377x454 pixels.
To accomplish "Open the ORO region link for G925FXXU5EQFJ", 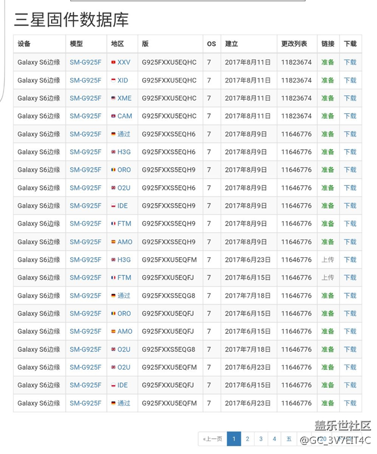I will 124,314.
